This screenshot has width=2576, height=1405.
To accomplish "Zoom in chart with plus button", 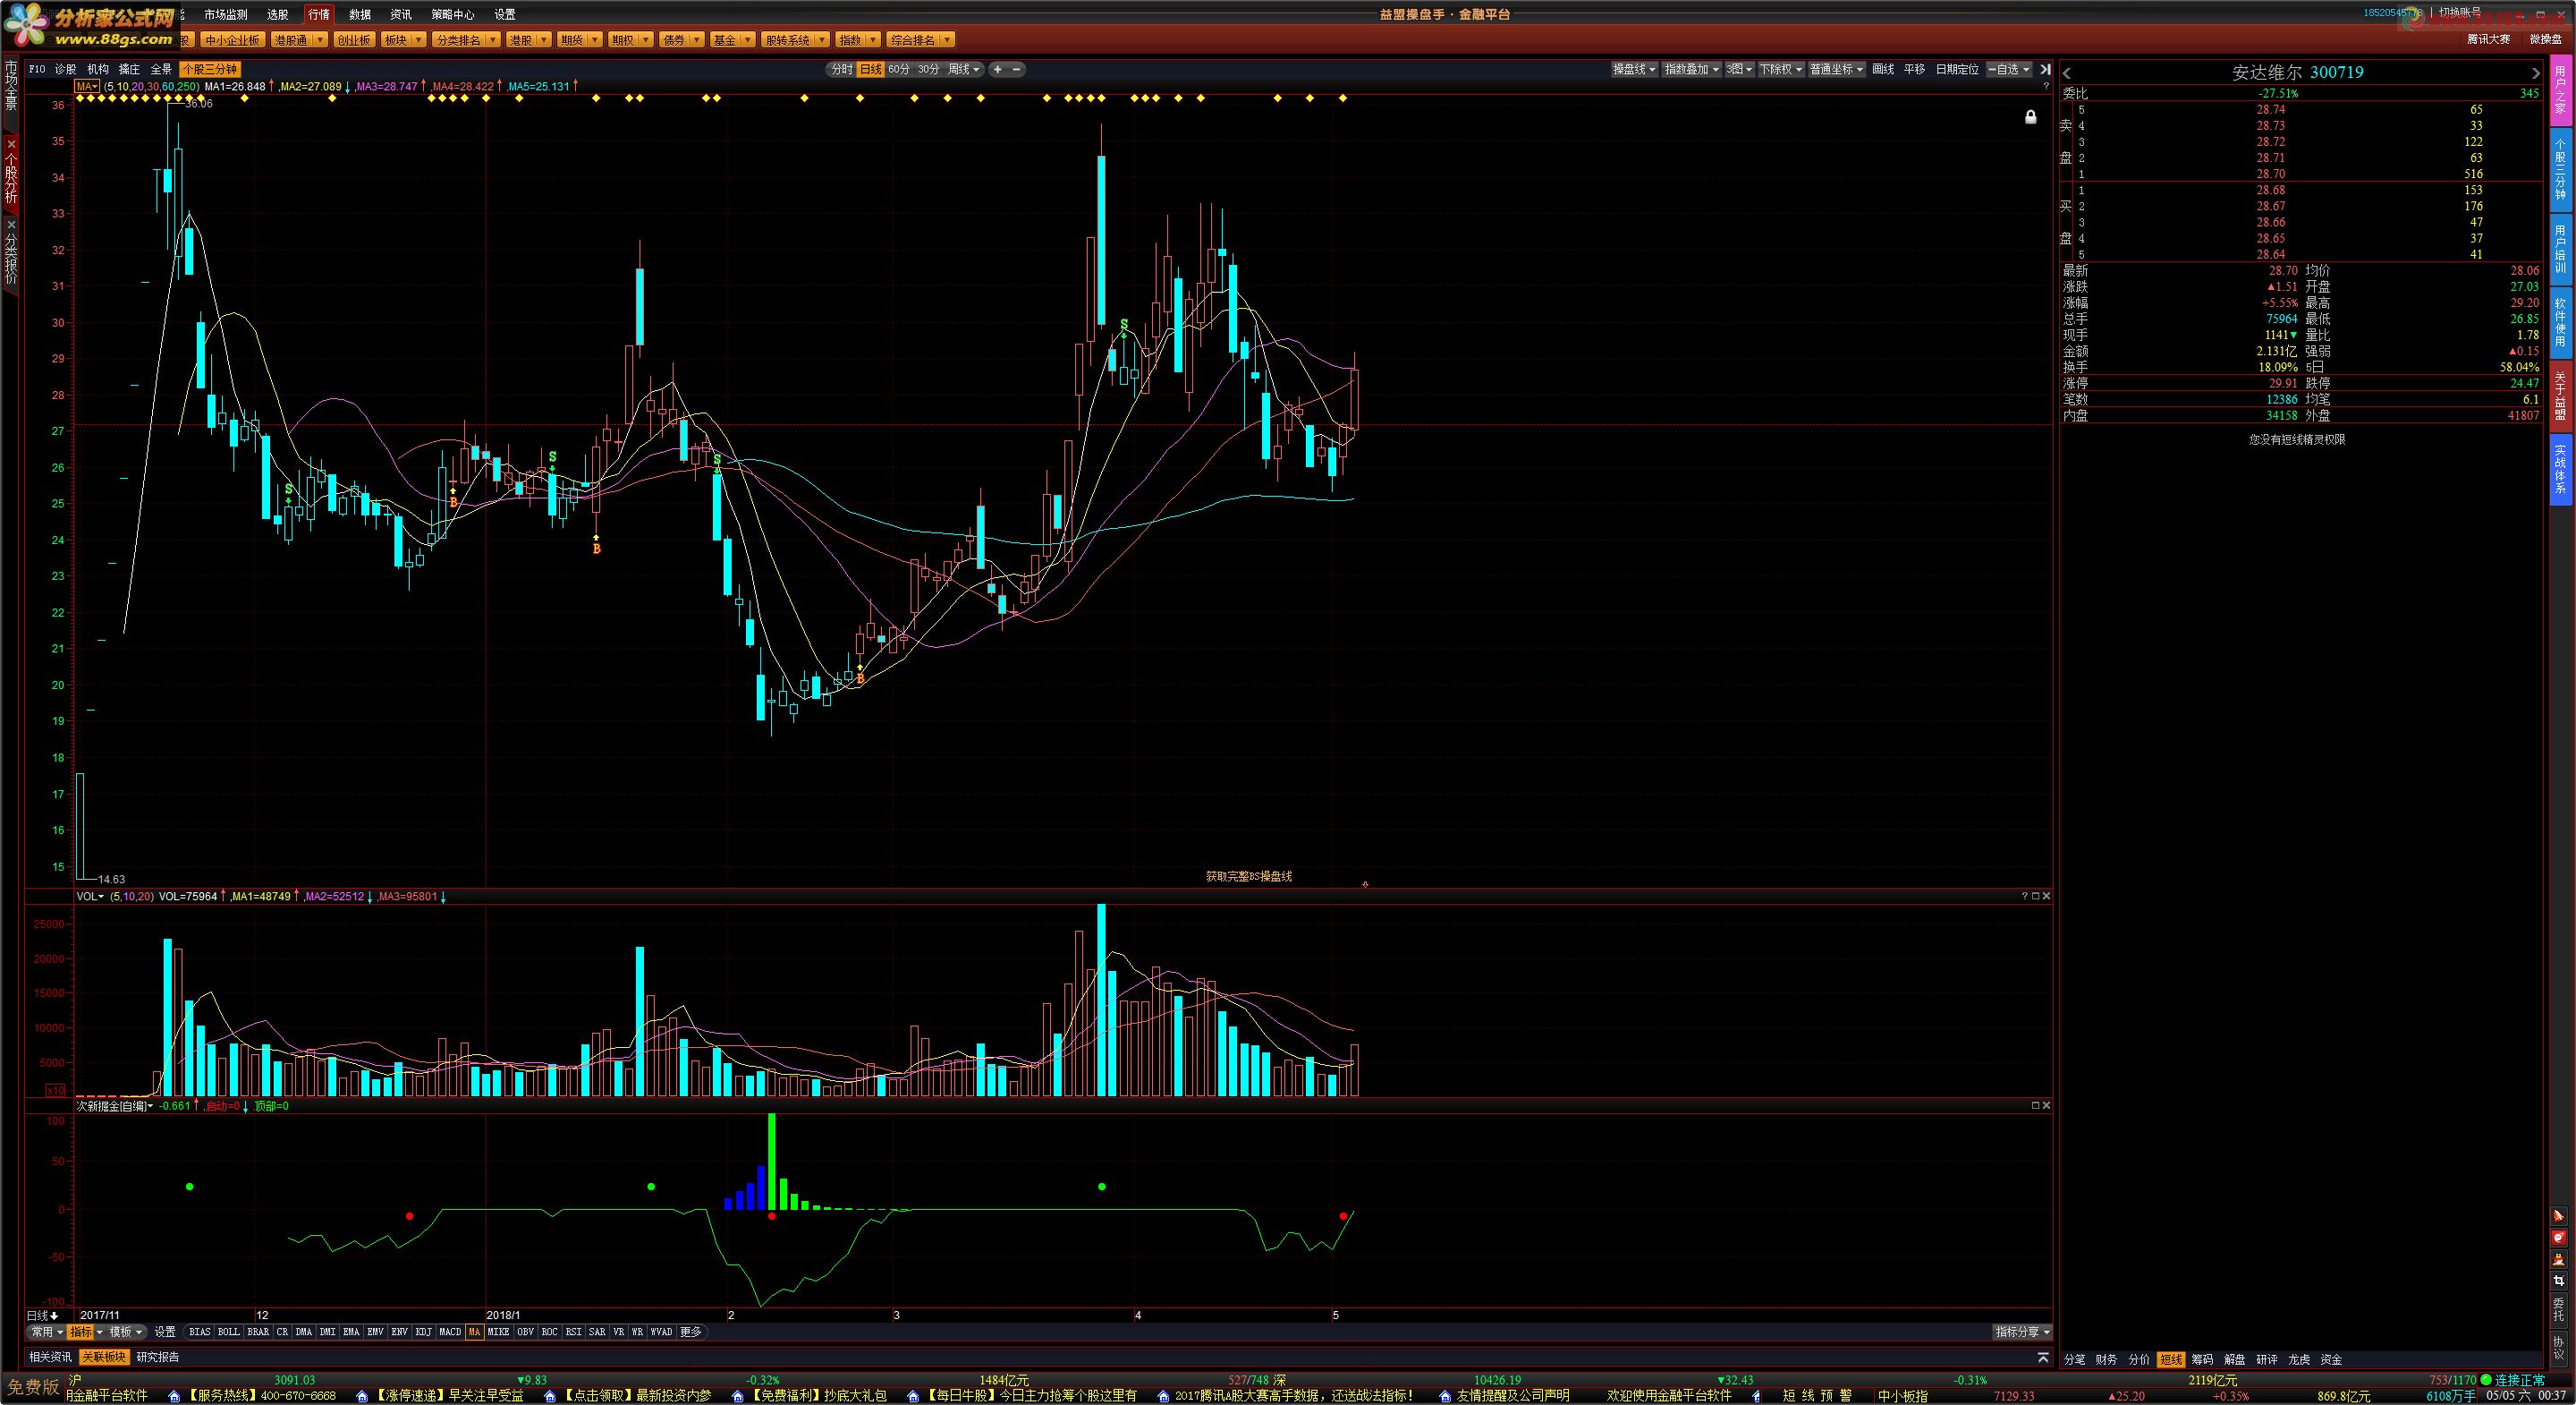I will pos(997,69).
